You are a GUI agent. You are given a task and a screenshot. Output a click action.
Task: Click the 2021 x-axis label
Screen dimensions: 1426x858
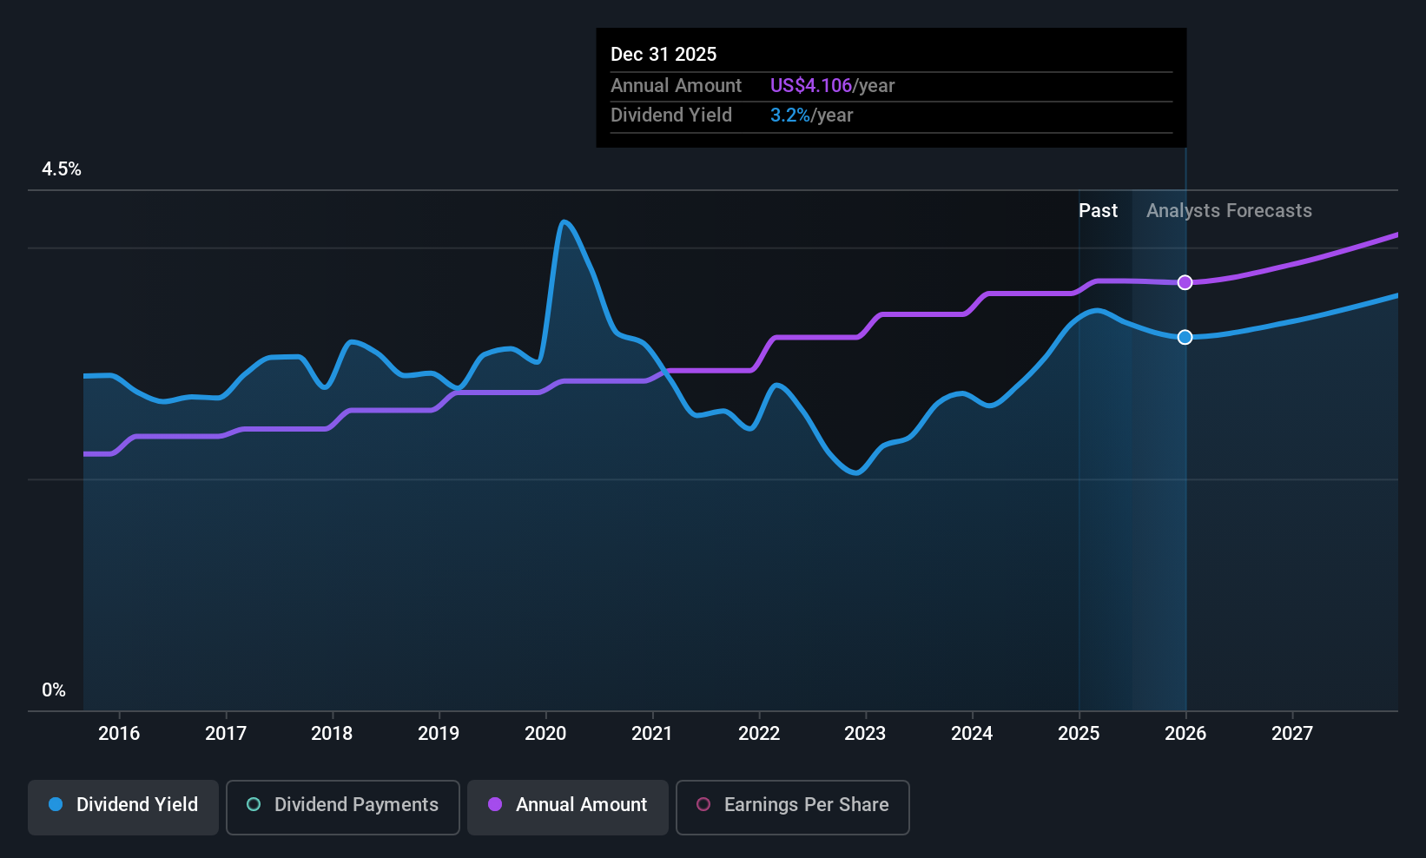652,733
